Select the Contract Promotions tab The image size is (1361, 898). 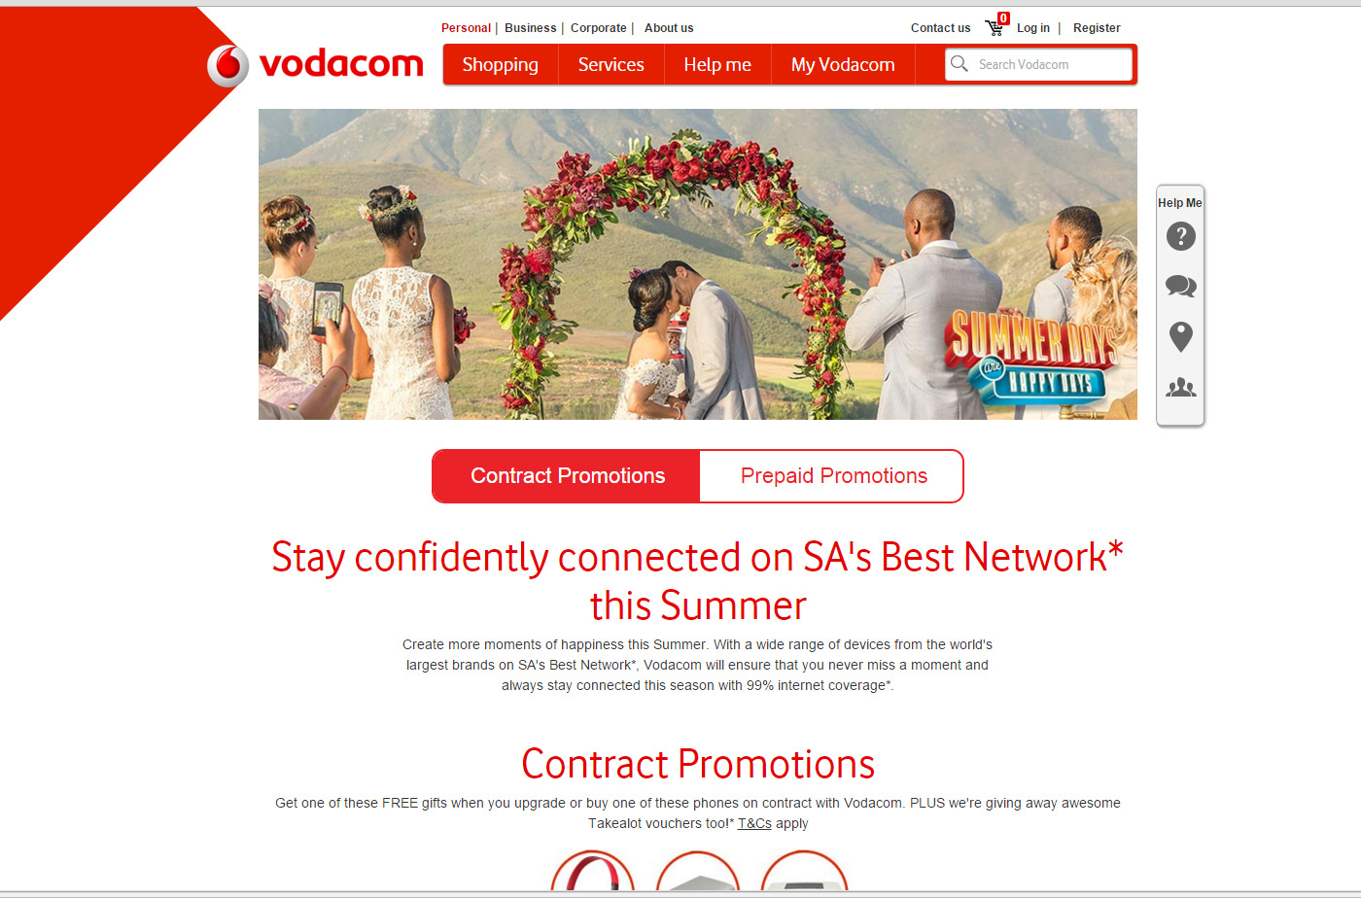(x=567, y=476)
